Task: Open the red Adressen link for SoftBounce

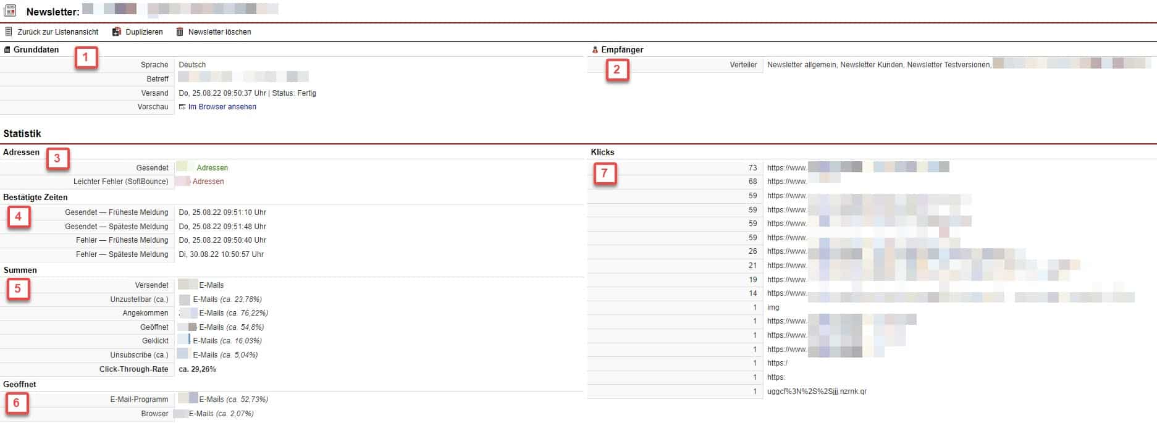Action: pyautogui.click(x=208, y=182)
